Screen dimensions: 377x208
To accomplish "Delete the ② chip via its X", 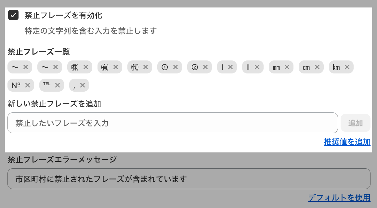I will point(205,67).
